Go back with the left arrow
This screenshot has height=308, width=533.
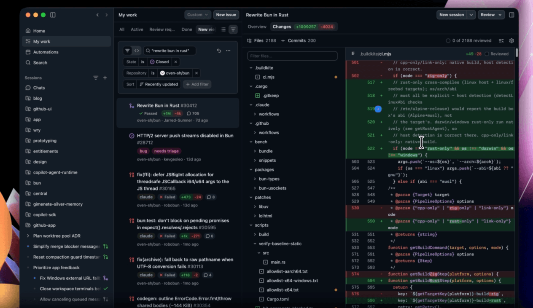97,15
